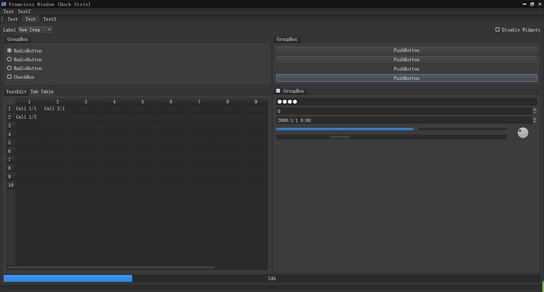Viewport: 544px width, 292px height.
Task: Switch to the TextEdit tab
Action: pyautogui.click(x=16, y=91)
